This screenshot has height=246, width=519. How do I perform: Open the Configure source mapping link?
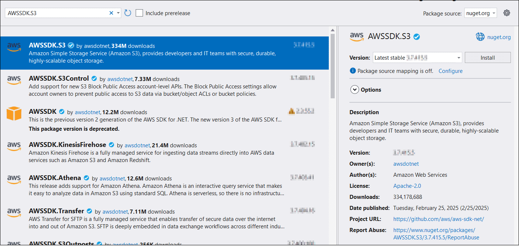(x=450, y=71)
